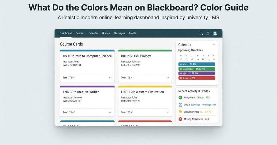Expand the HIST 120 course card chevron
This screenshot has height=145, width=277.
pyautogui.click(x=167, y=113)
